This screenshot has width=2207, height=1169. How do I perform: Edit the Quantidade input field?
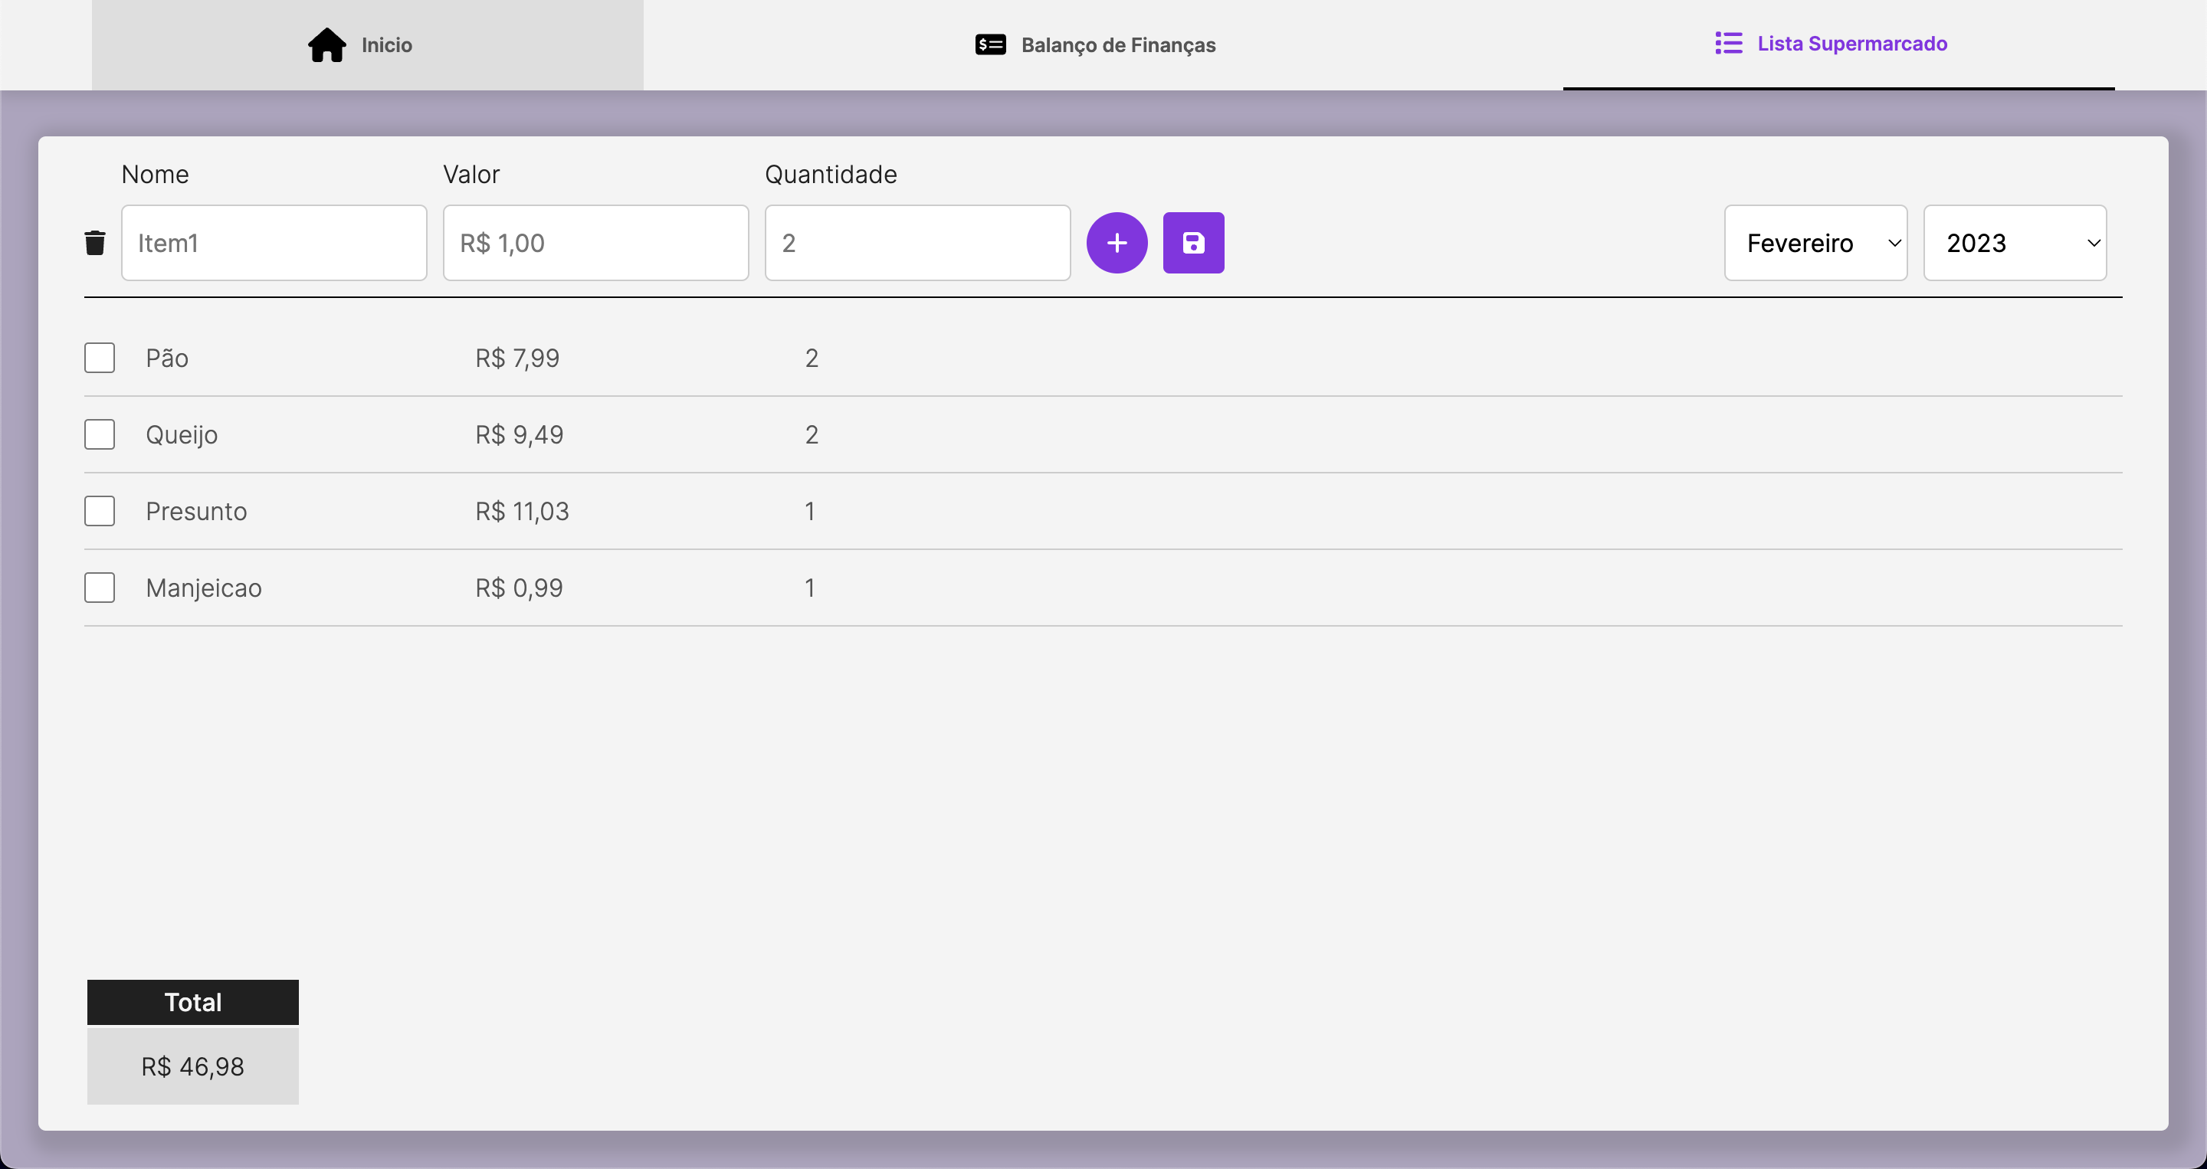pos(917,243)
